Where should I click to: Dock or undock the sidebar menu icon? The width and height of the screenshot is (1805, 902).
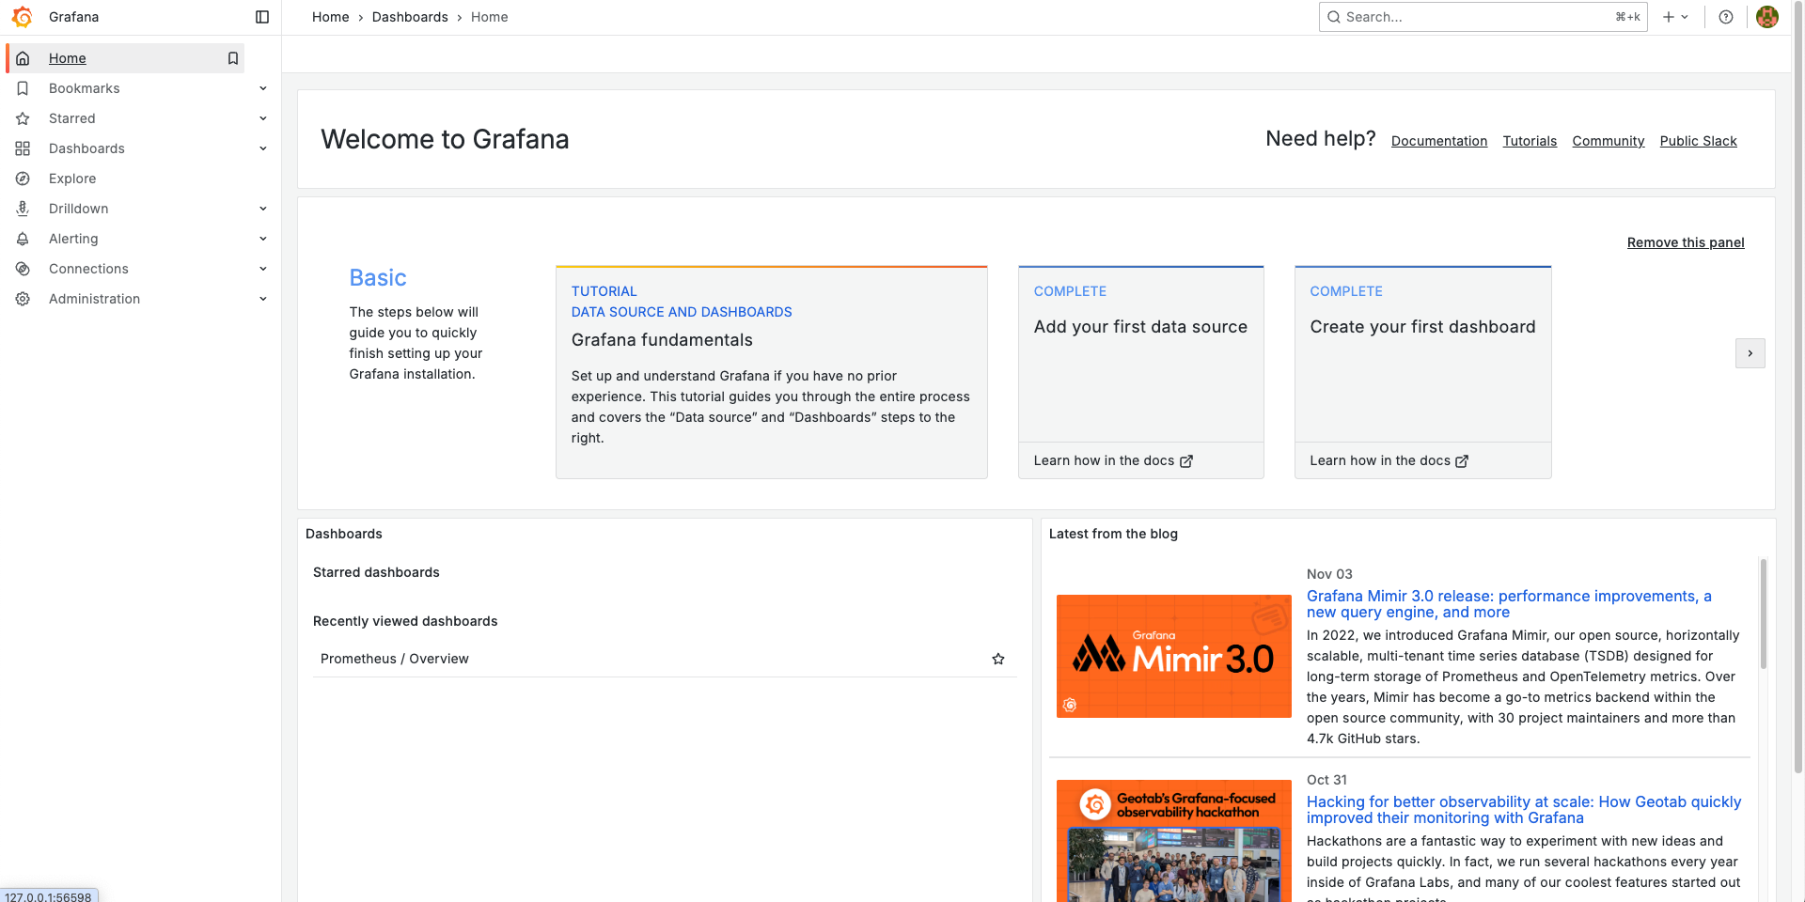(x=262, y=17)
